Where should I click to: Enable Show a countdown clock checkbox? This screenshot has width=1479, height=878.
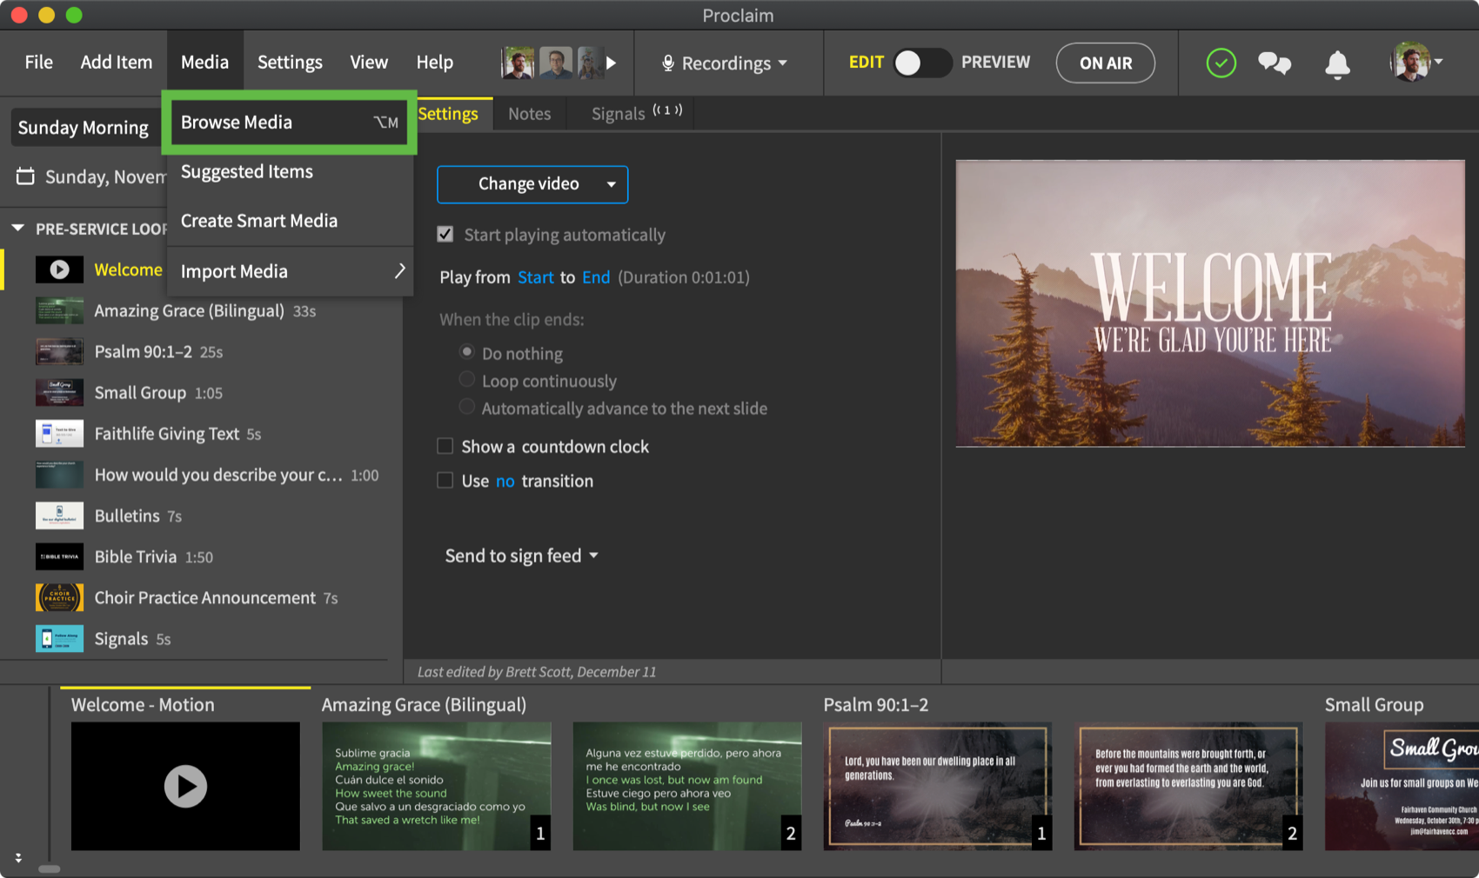(x=445, y=446)
